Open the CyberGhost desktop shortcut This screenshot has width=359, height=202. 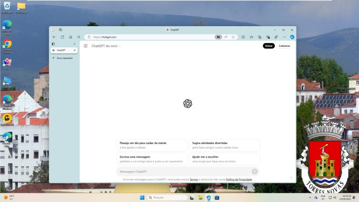coord(7,120)
